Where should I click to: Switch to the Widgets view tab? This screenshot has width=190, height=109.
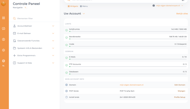[73, 6]
